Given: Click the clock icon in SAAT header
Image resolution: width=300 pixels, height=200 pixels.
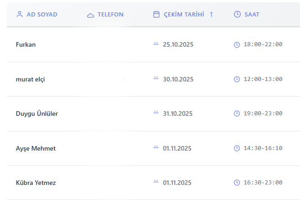Looking at the screenshot, I should pos(237,14).
